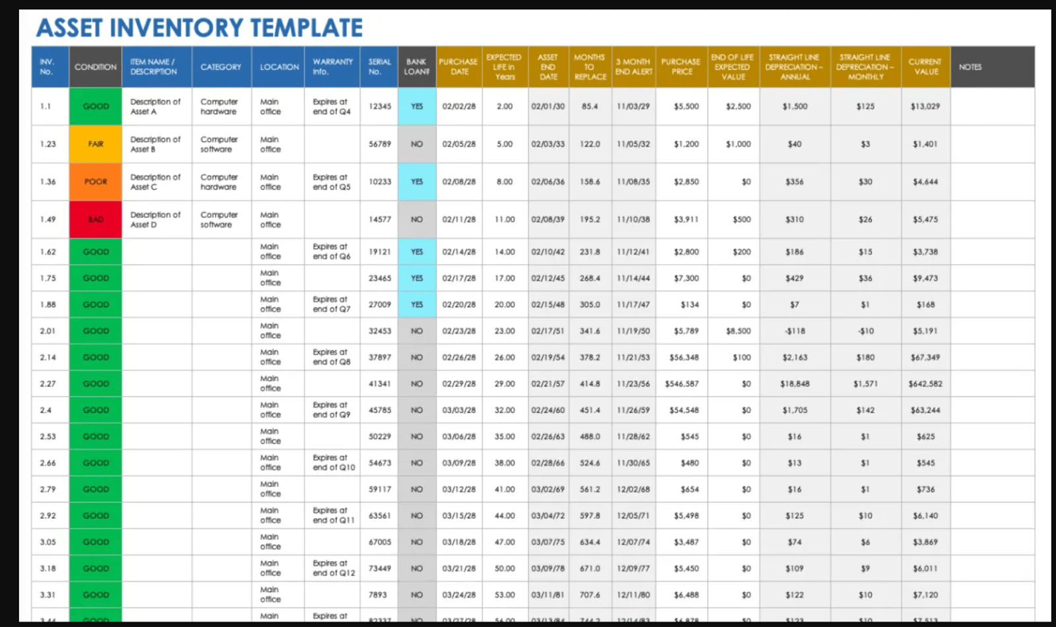Image resolution: width=1056 pixels, height=627 pixels.
Task: Select STRAIGHT LINE DEPRECIATION MONTHLY header
Action: [x=866, y=67]
